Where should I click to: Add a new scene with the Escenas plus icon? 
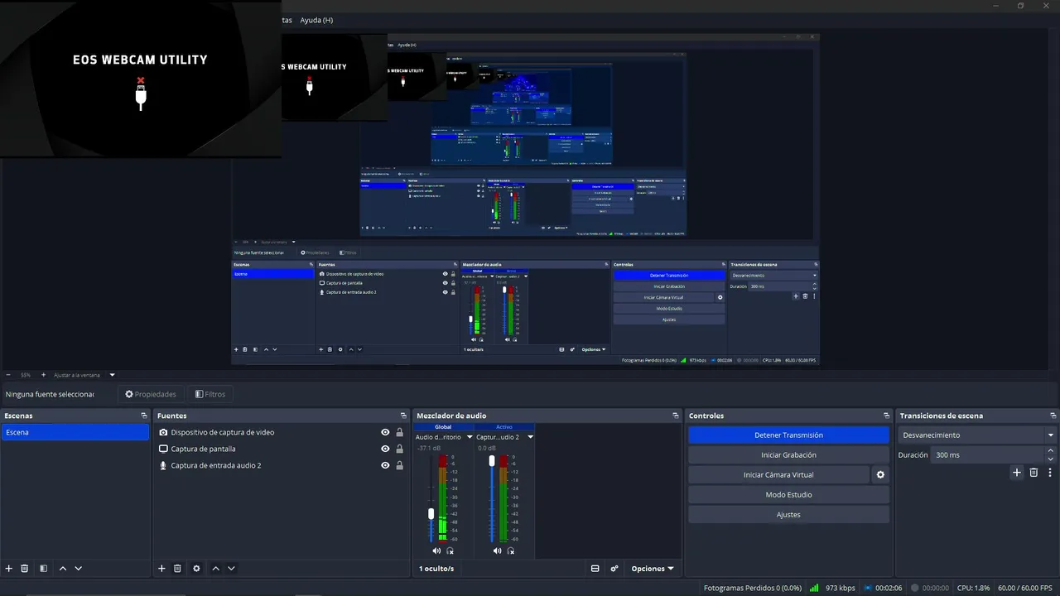pos(9,569)
